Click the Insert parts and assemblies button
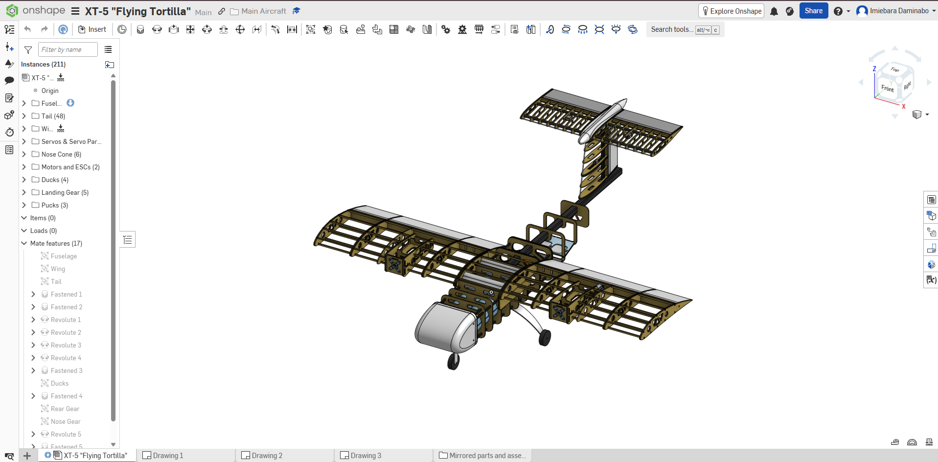The width and height of the screenshot is (938, 462). tap(92, 29)
